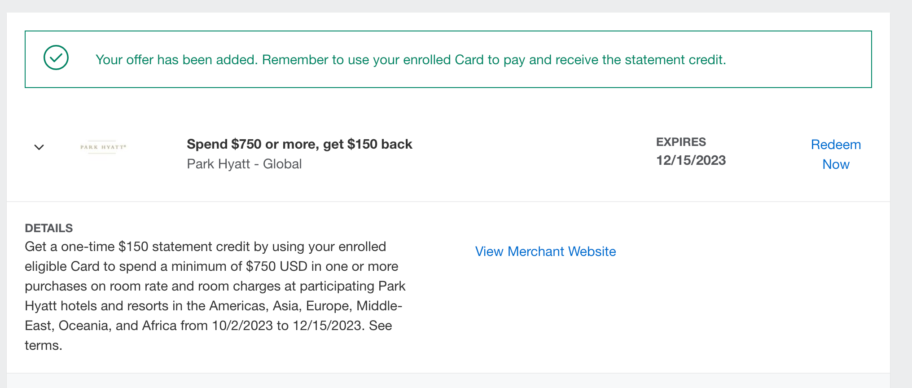The width and height of the screenshot is (912, 388).
Task: Click the 'Park Hyatt - Global' merchant name
Action: coord(244,164)
